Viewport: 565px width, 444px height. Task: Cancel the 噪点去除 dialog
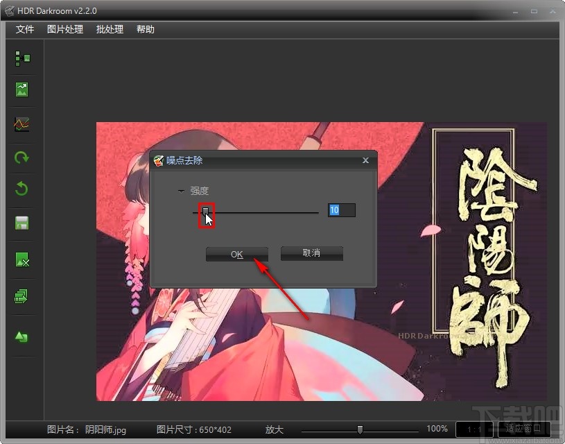pyautogui.click(x=311, y=253)
